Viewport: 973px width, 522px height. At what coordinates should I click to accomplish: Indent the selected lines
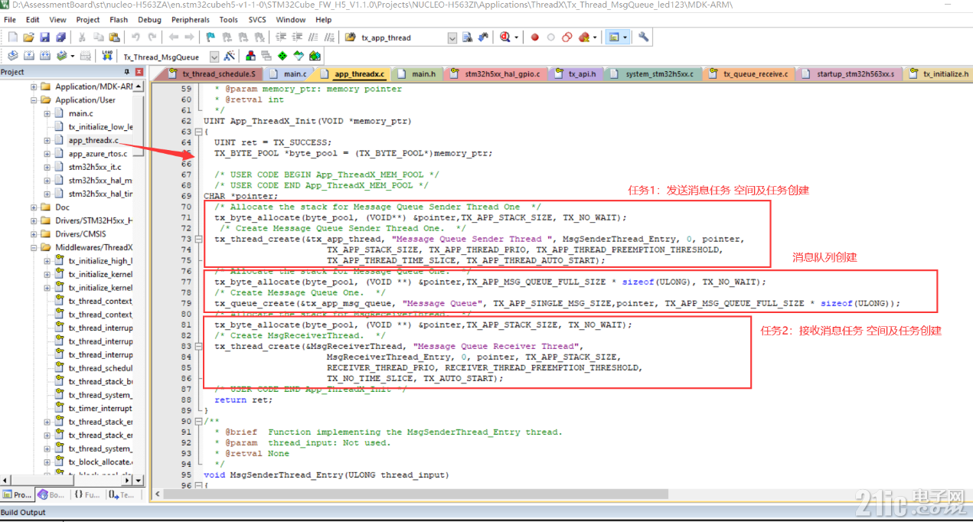(x=280, y=37)
